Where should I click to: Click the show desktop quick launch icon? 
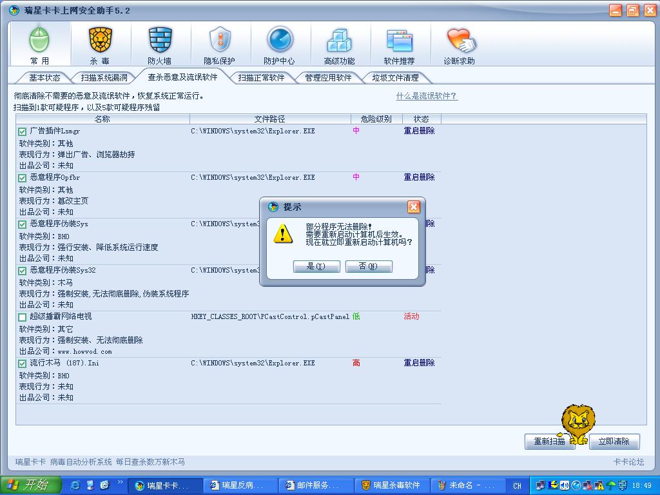click(90, 485)
